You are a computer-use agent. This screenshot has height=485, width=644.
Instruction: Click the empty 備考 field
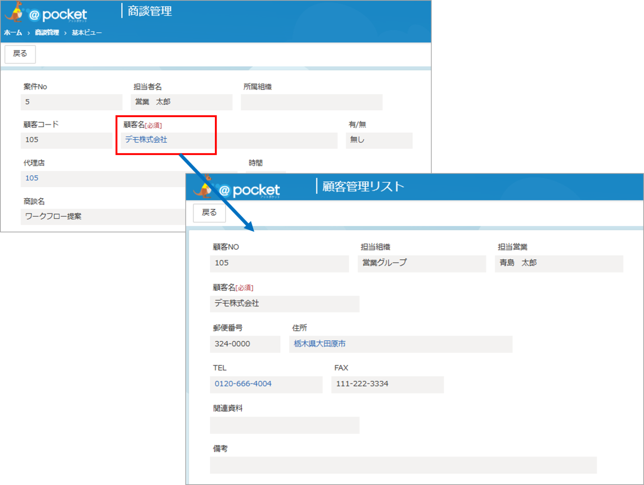click(x=403, y=465)
